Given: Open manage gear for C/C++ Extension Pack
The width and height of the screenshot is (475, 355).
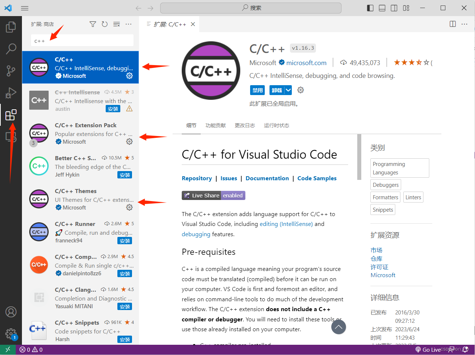Looking at the screenshot, I should coord(129,141).
